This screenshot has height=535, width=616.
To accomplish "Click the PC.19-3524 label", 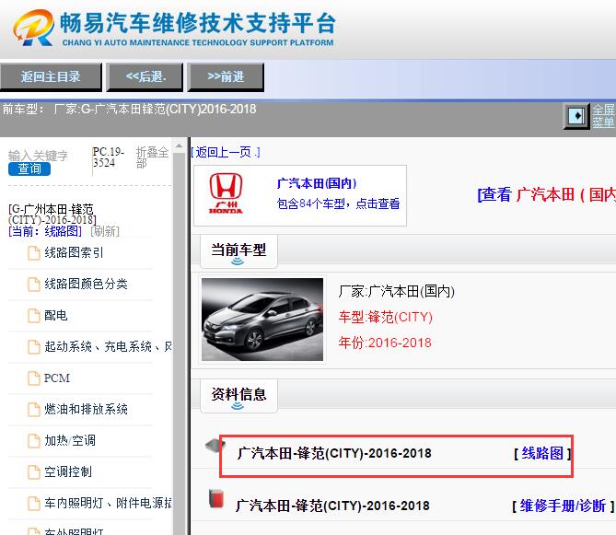I will [x=109, y=157].
